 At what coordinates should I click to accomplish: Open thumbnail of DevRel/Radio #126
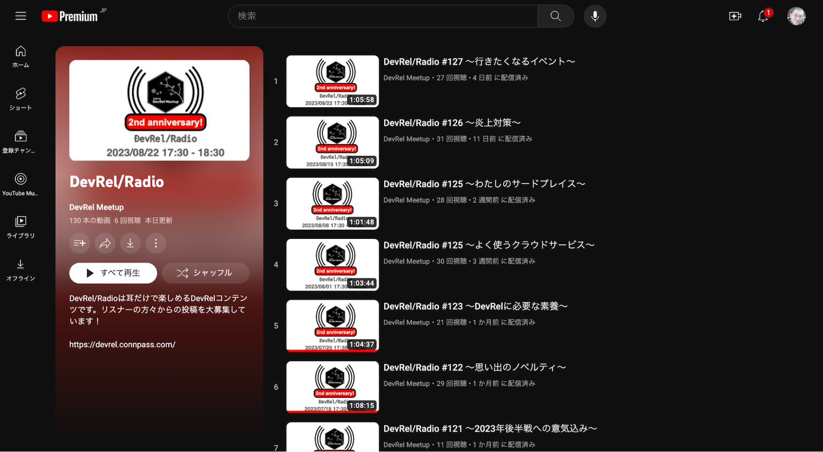click(332, 142)
